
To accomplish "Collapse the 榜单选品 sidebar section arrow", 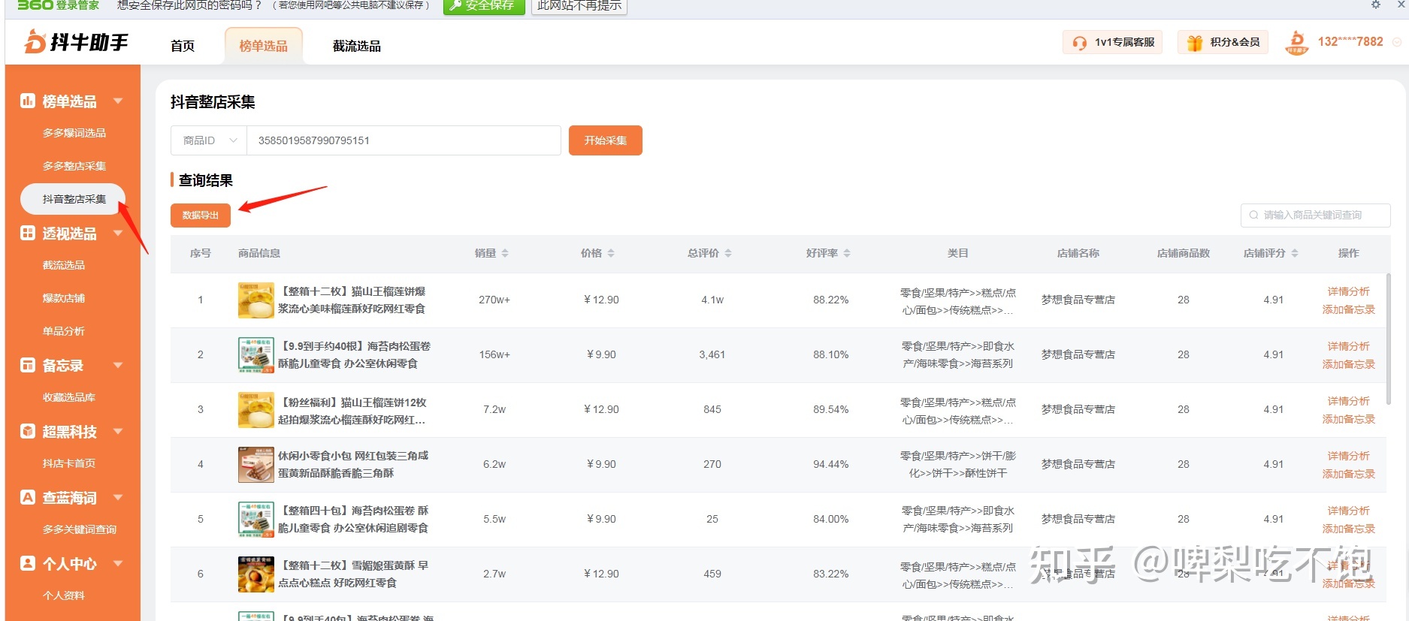I will pyautogui.click(x=118, y=101).
